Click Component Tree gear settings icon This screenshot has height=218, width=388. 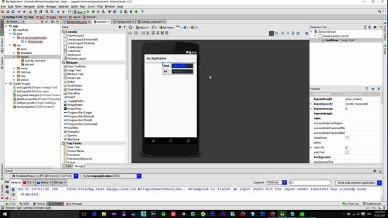tap(375, 27)
